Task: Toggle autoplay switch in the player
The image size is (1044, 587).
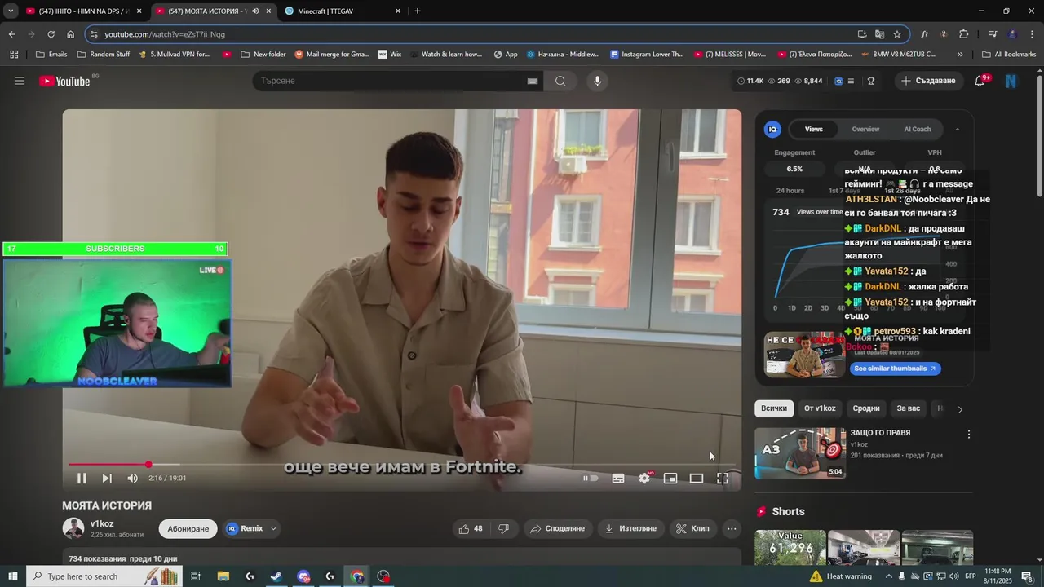Action: [591, 479]
